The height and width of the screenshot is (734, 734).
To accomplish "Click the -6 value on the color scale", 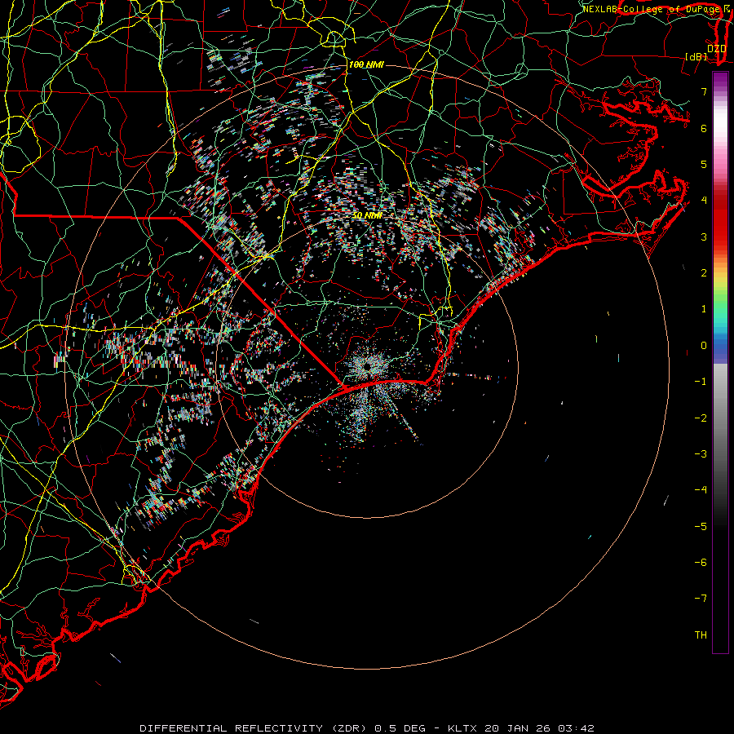I will (x=701, y=563).
